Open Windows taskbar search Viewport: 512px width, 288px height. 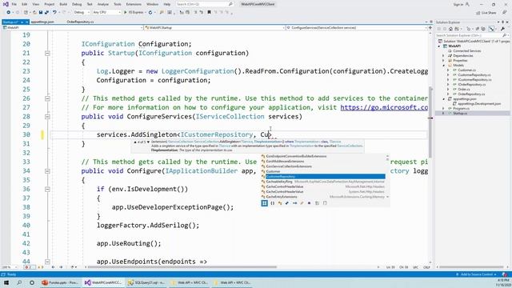[x=19, y=282]
